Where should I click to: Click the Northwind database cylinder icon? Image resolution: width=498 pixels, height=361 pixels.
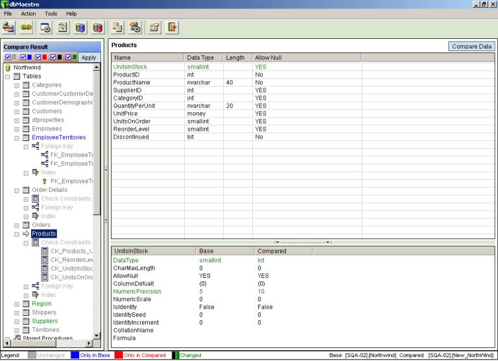(x=8, y=67)
